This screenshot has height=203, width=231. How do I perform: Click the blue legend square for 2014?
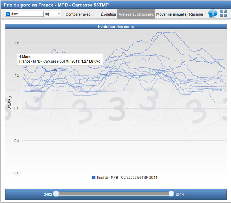(94, 178)
